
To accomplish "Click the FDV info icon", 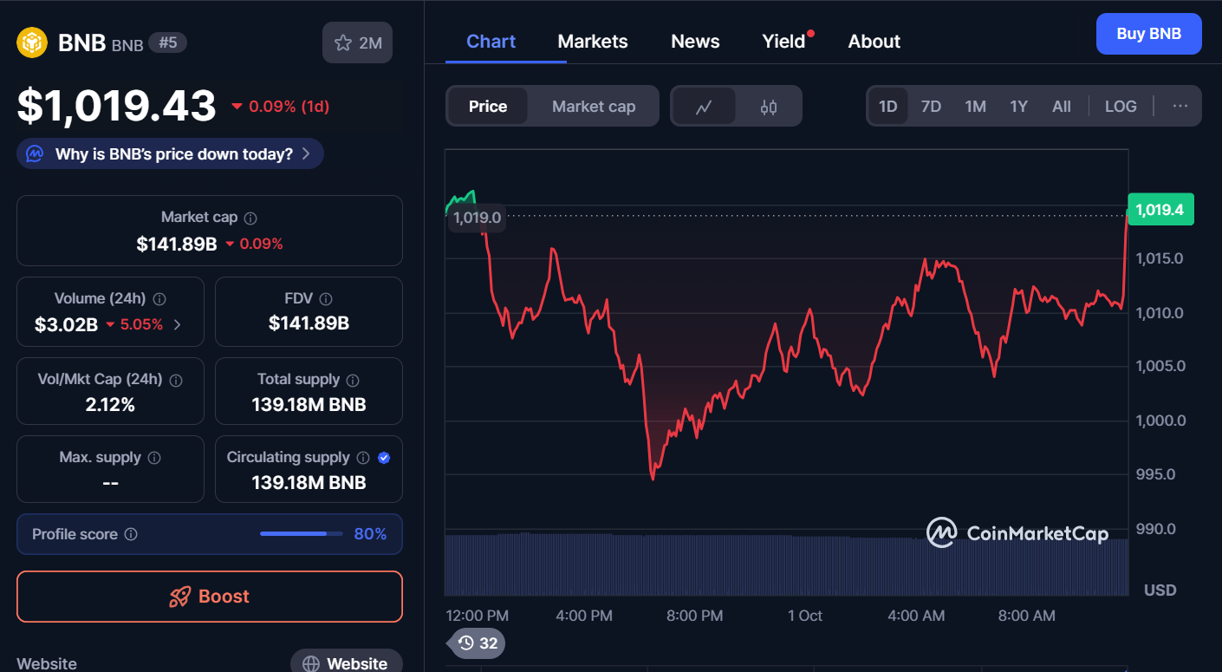I will pos(326,299).
